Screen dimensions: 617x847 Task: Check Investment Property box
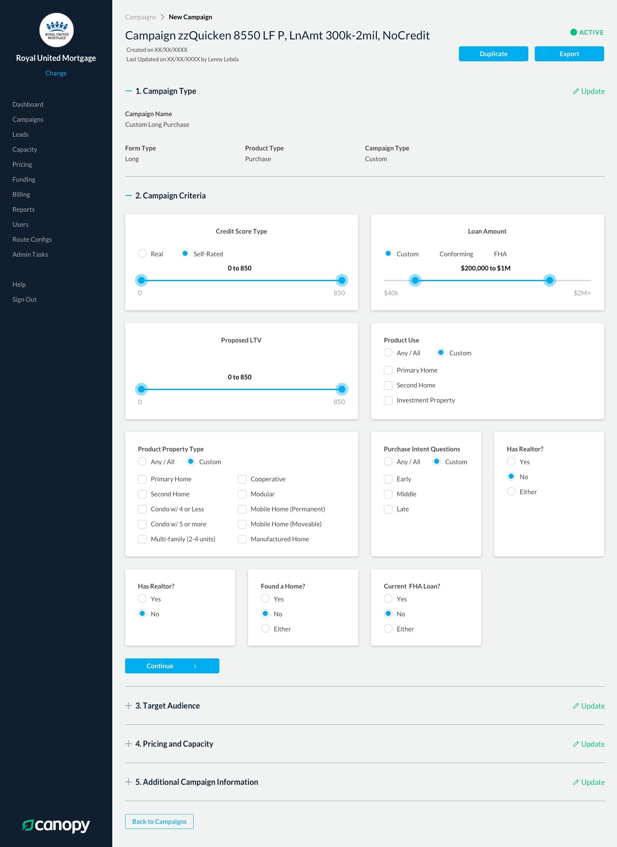388,400
